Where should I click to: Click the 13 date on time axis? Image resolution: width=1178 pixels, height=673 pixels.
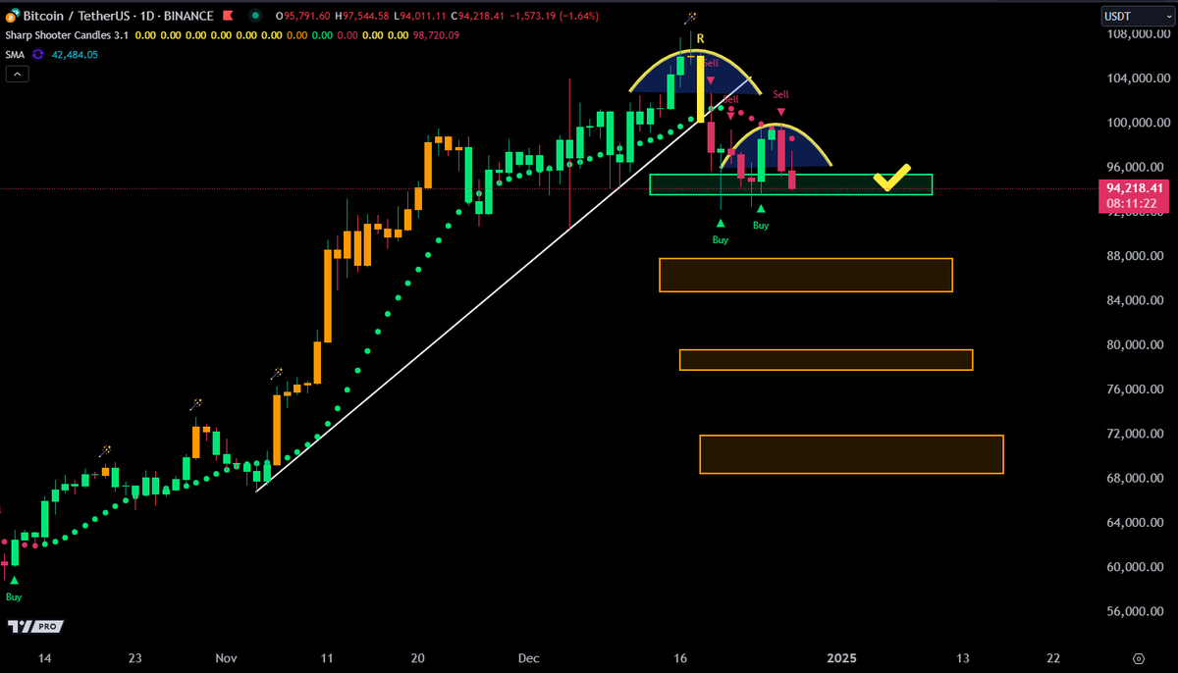(x=963, y=658)
